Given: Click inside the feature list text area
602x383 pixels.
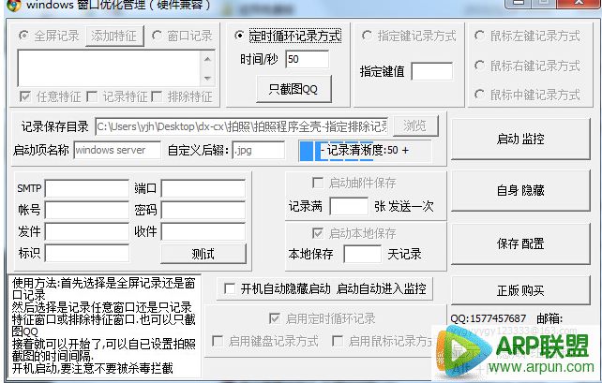Looking at the screenshot, I should (110, 68).
